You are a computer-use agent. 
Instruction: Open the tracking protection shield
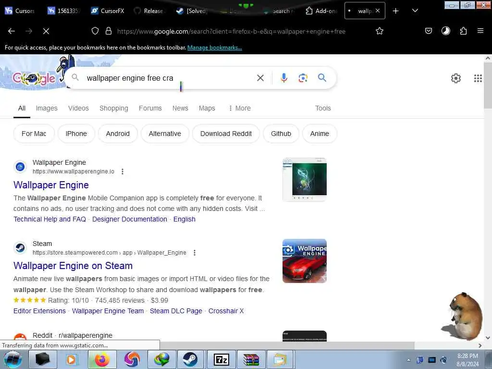tap(95, 31)
